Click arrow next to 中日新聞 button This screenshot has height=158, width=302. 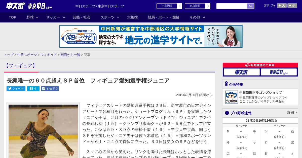179,6
